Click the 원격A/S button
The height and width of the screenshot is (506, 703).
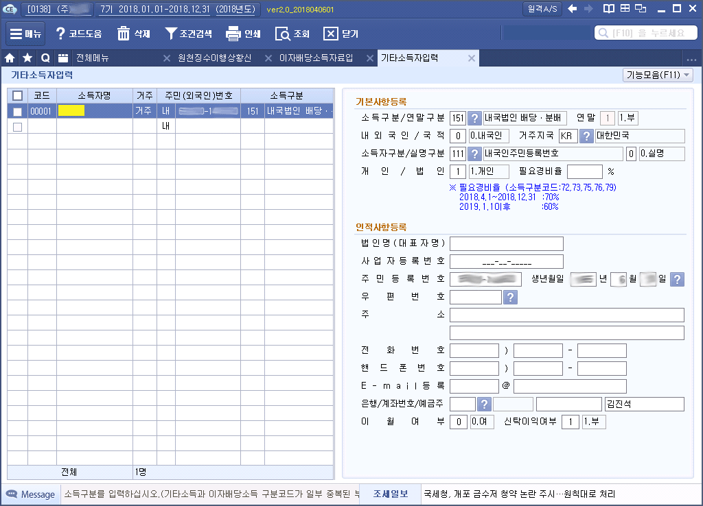542,9
